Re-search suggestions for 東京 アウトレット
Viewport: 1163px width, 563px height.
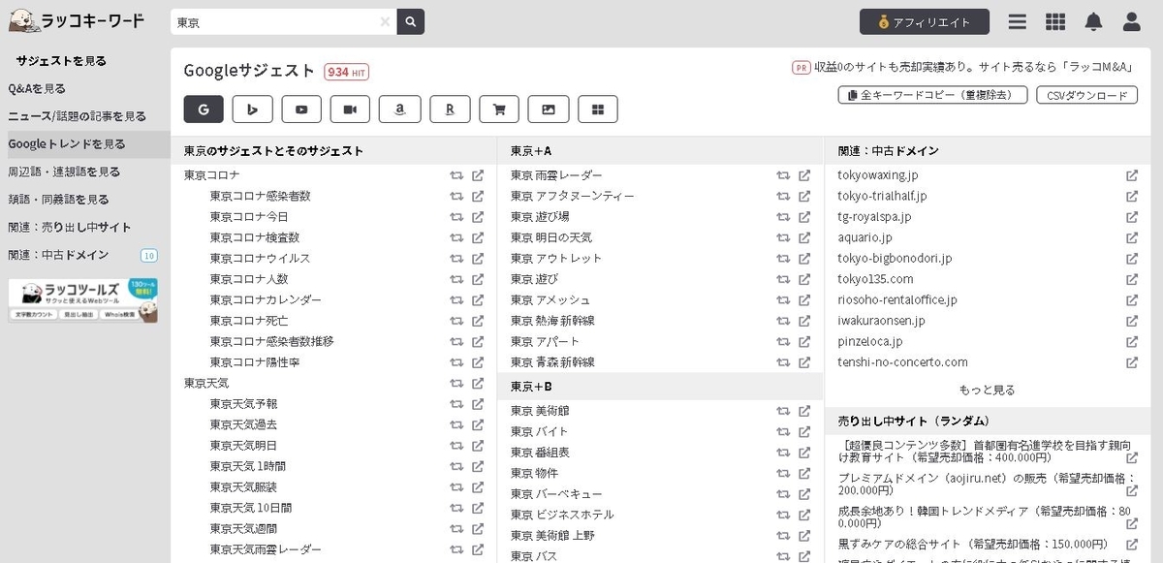coord(783,259)
